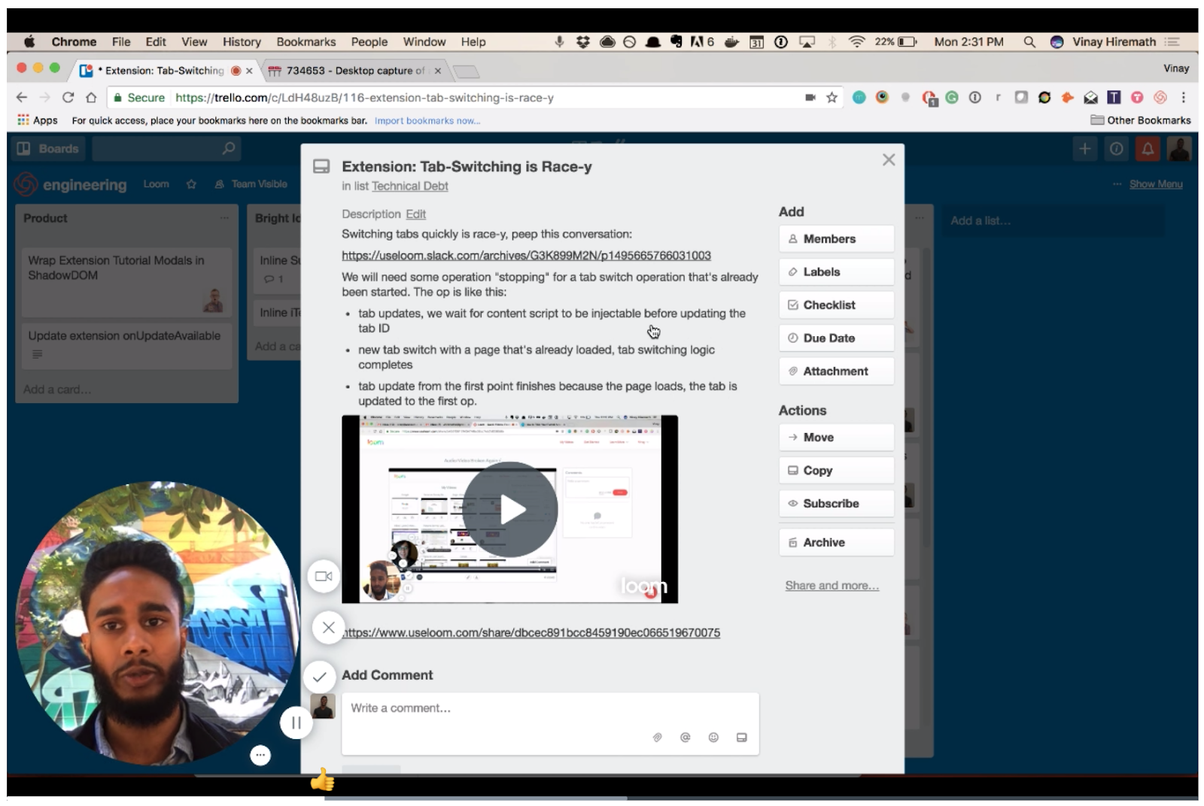Cancel the Loom recording with X button
The height and width of the screenshot is (806, 1204).
coord(328,628)
